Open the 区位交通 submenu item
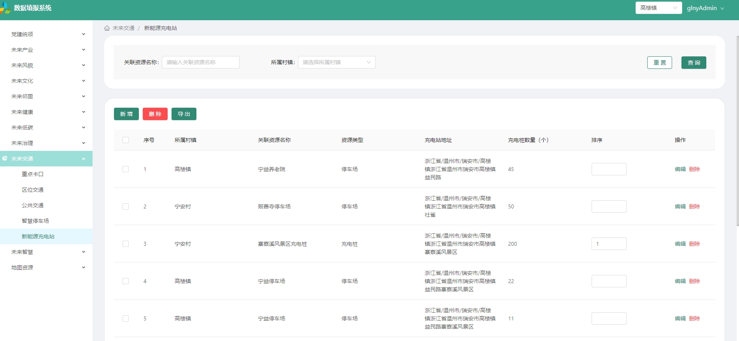This screenshot has width=739, height=341. click(46, 190)
